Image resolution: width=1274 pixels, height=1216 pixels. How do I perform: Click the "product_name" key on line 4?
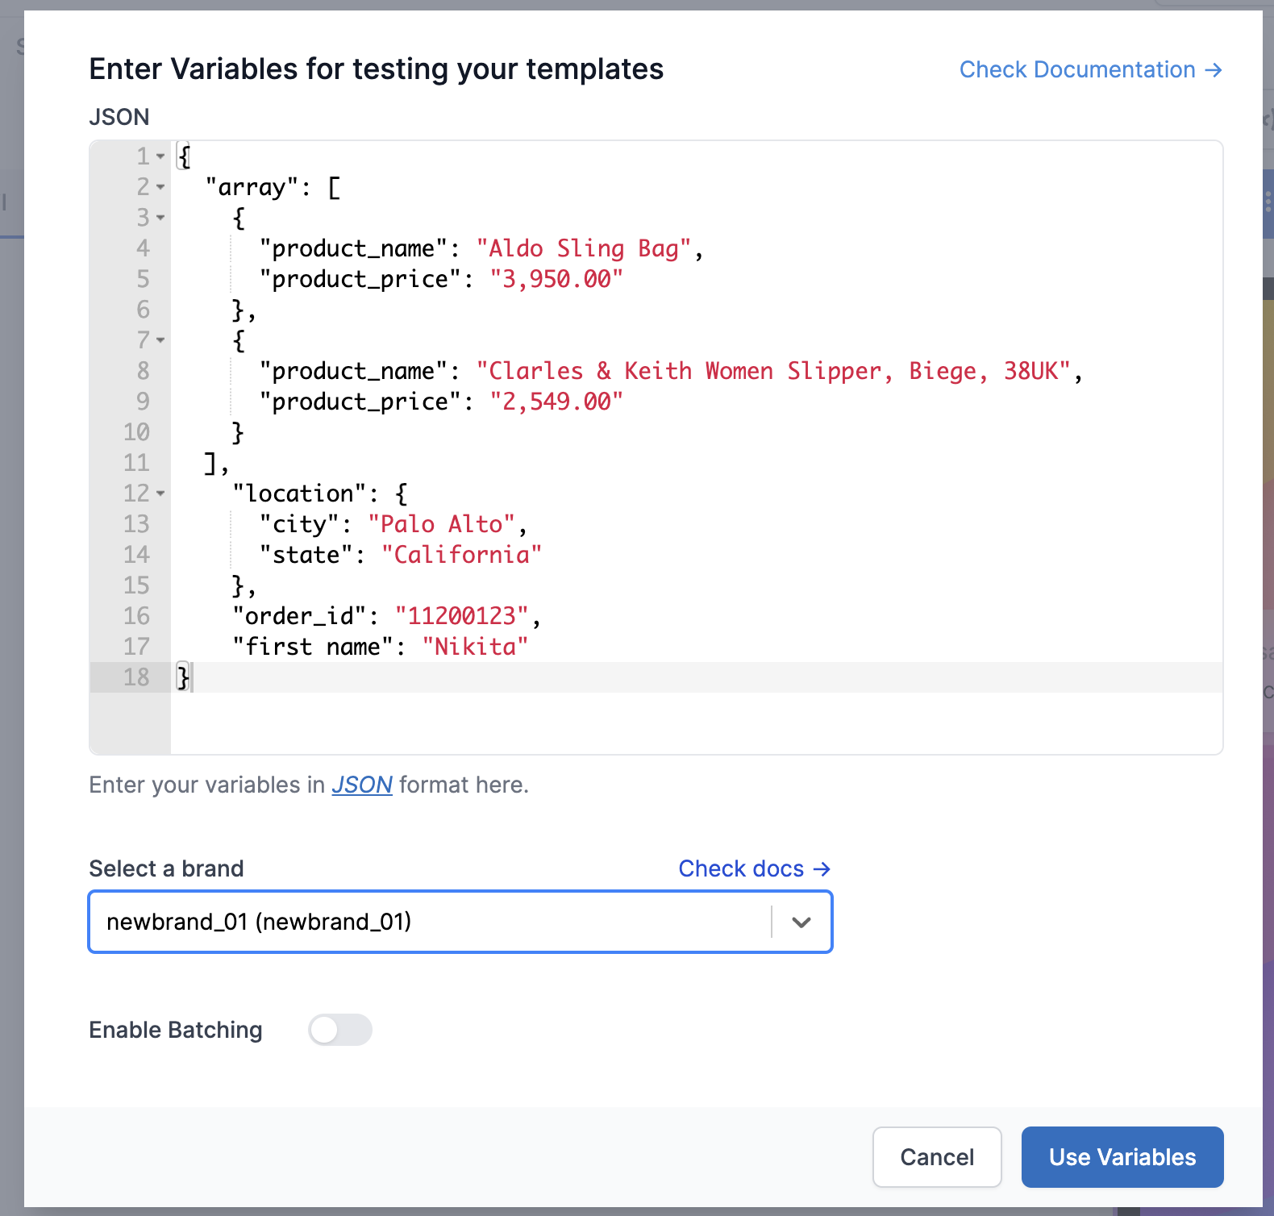(x=354, y=248)
